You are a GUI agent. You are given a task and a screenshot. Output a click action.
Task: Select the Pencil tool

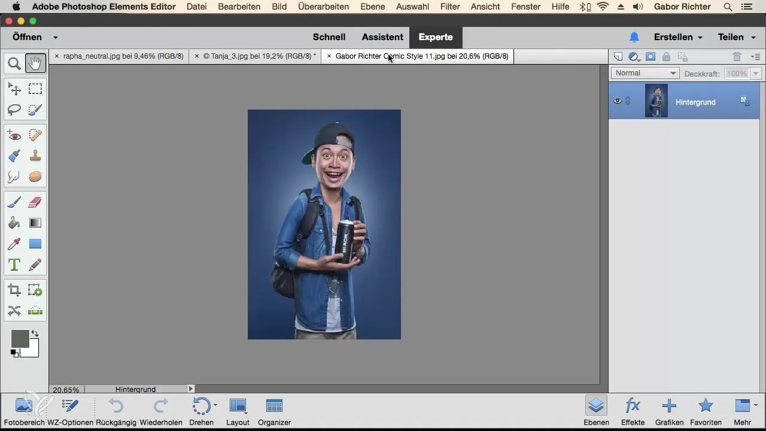35,264
